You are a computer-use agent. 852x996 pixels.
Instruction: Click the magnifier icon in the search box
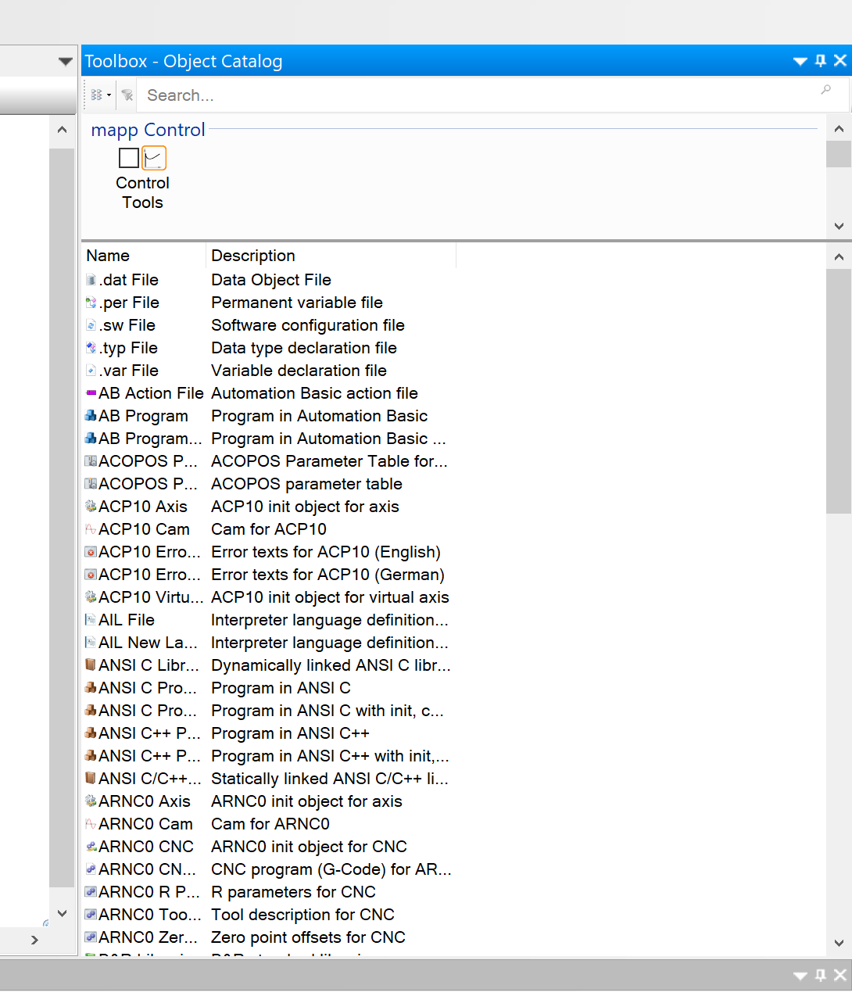pos(826,91)
